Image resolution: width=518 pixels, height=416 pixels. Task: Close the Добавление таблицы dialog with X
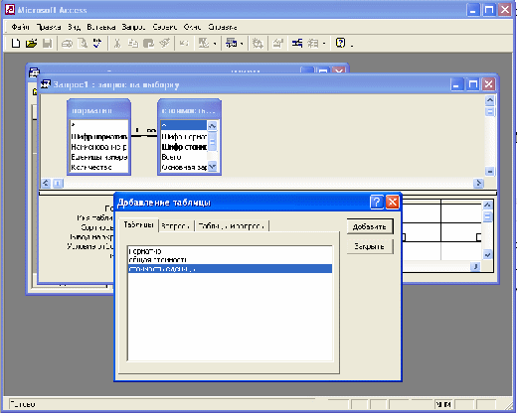coord(393,202)
